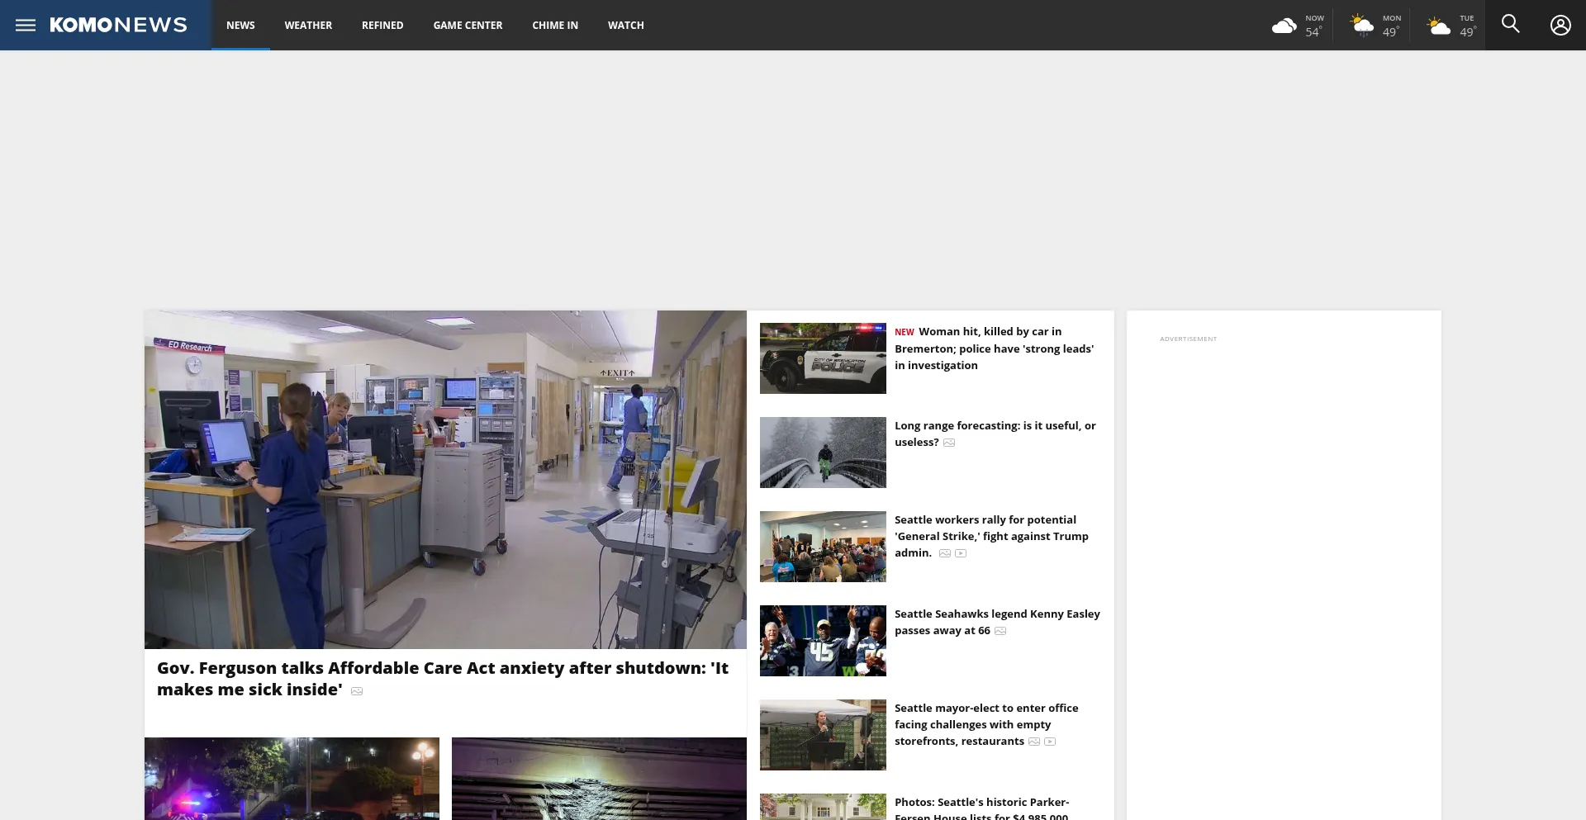The width and height of the screenshot is (1586, 820).
Task: Select the News tab
Action: tap(240, 26)
